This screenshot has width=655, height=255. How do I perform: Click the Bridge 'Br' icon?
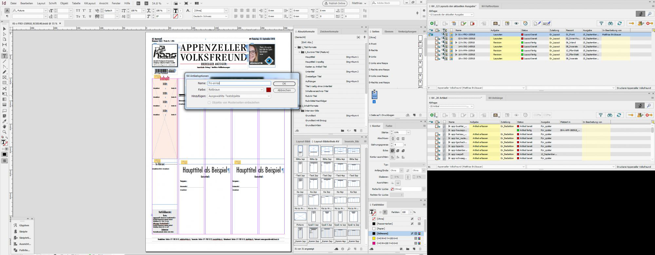pyautogui.click(x=139, y=3)
